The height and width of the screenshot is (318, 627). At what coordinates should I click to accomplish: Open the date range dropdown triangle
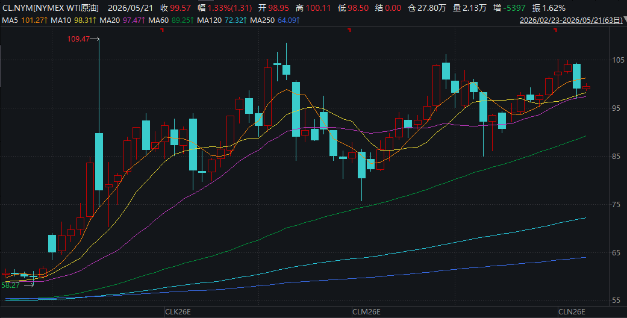click(625, 19)
